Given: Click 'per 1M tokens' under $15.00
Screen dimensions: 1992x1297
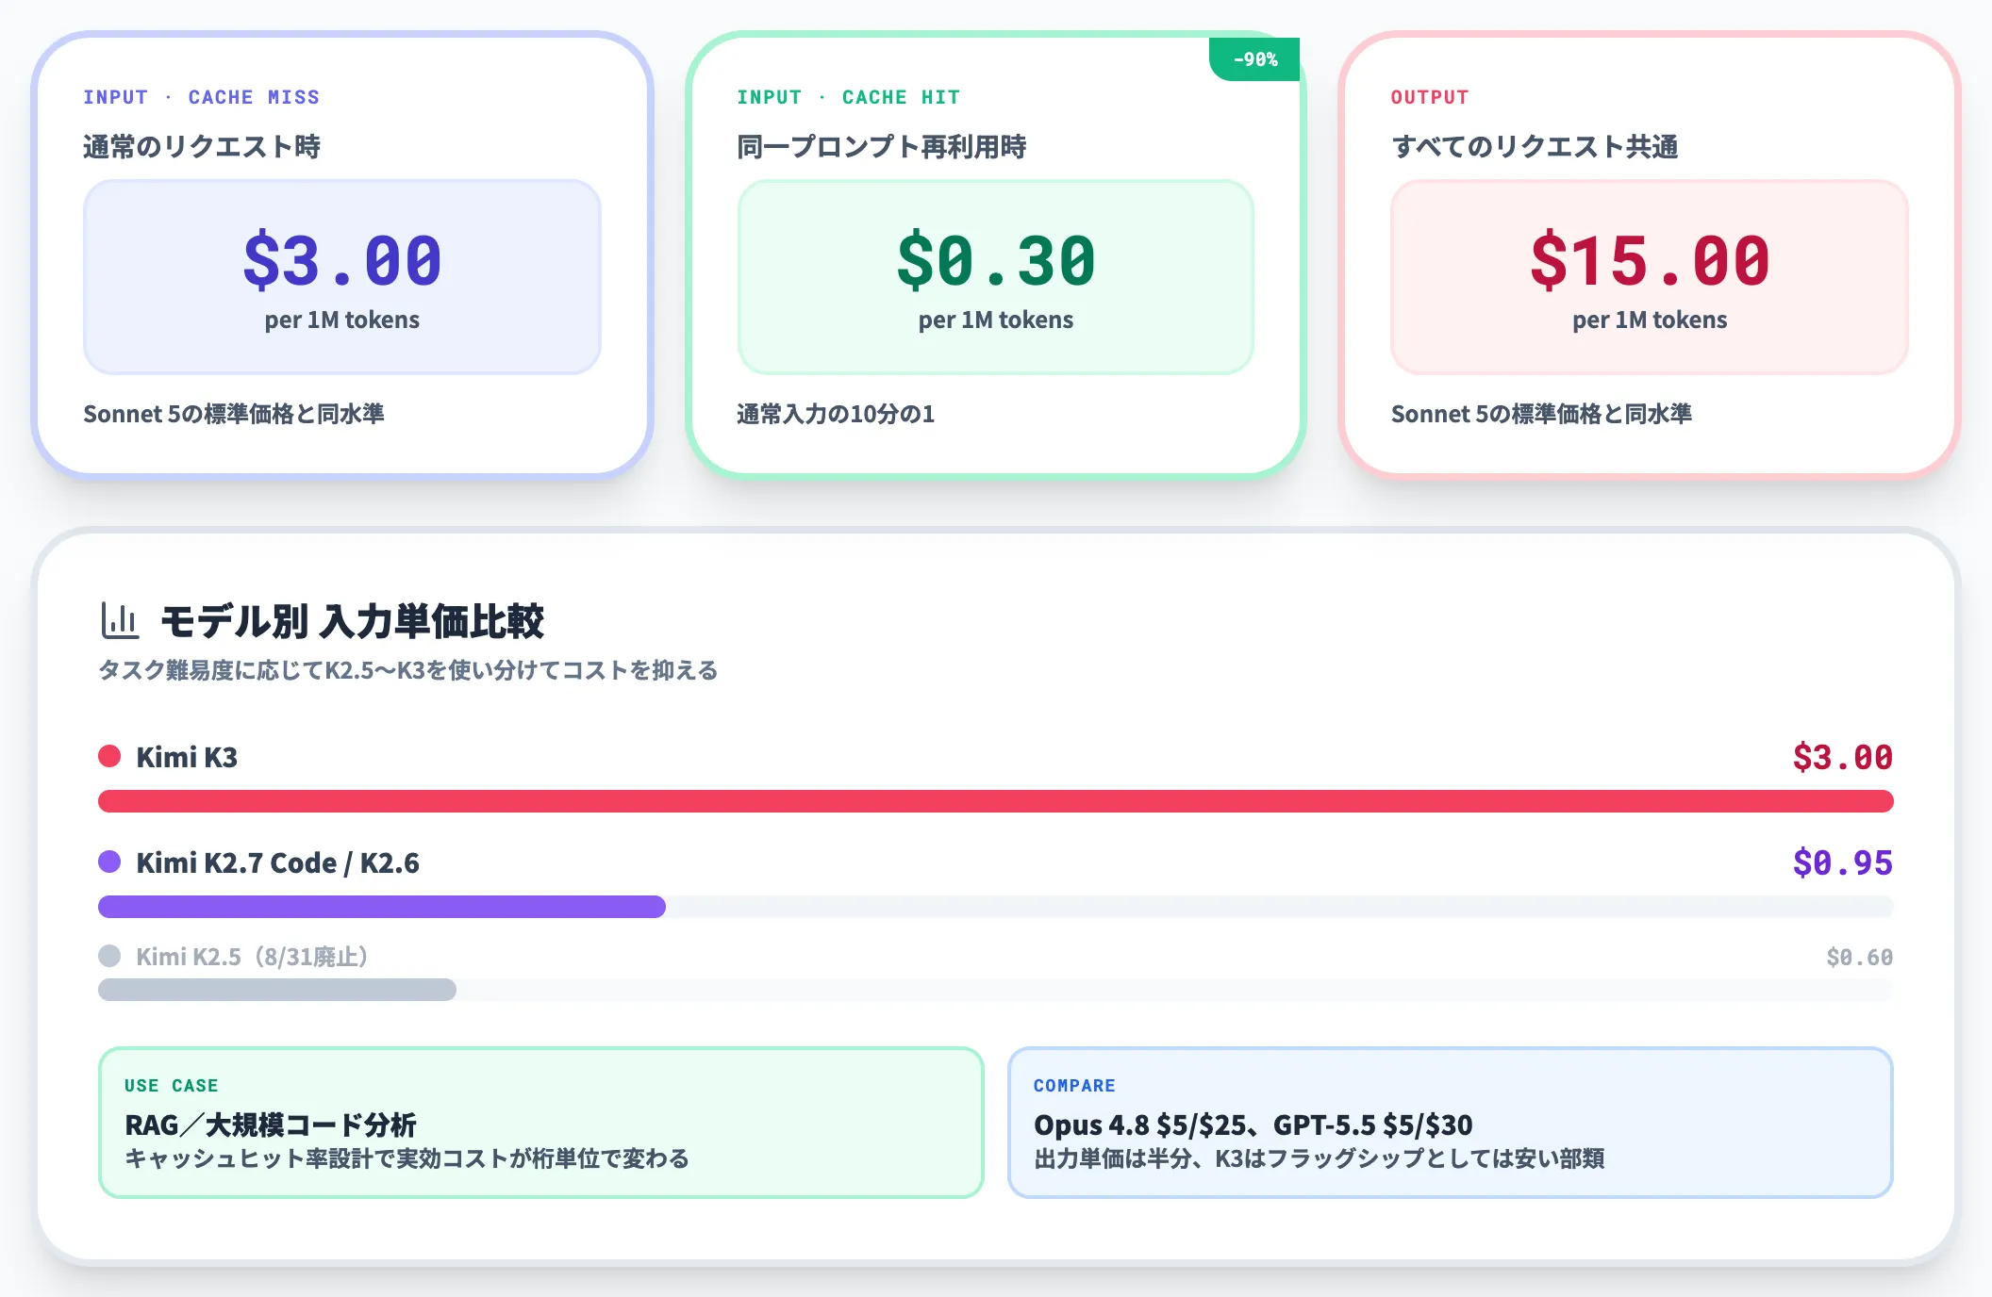Looking at the screenshot, I should [x=1650, y=320].
